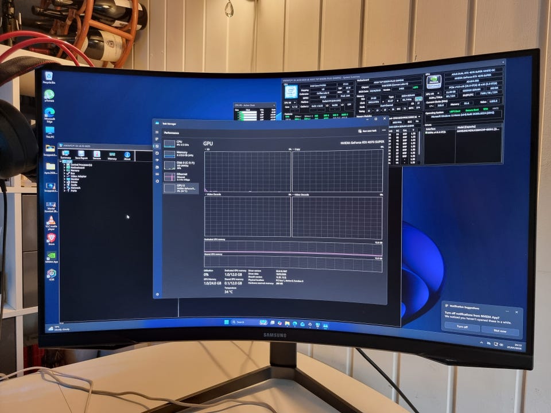Open About in HWiNFO toolbar

coord(127,155)
